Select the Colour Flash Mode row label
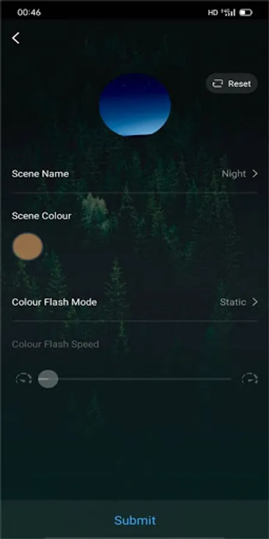The image size is (269, 539). click(x=54, y=302)
